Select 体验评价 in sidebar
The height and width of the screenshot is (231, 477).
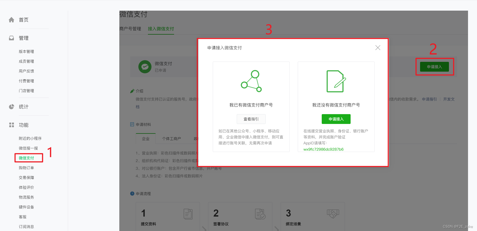26,187
